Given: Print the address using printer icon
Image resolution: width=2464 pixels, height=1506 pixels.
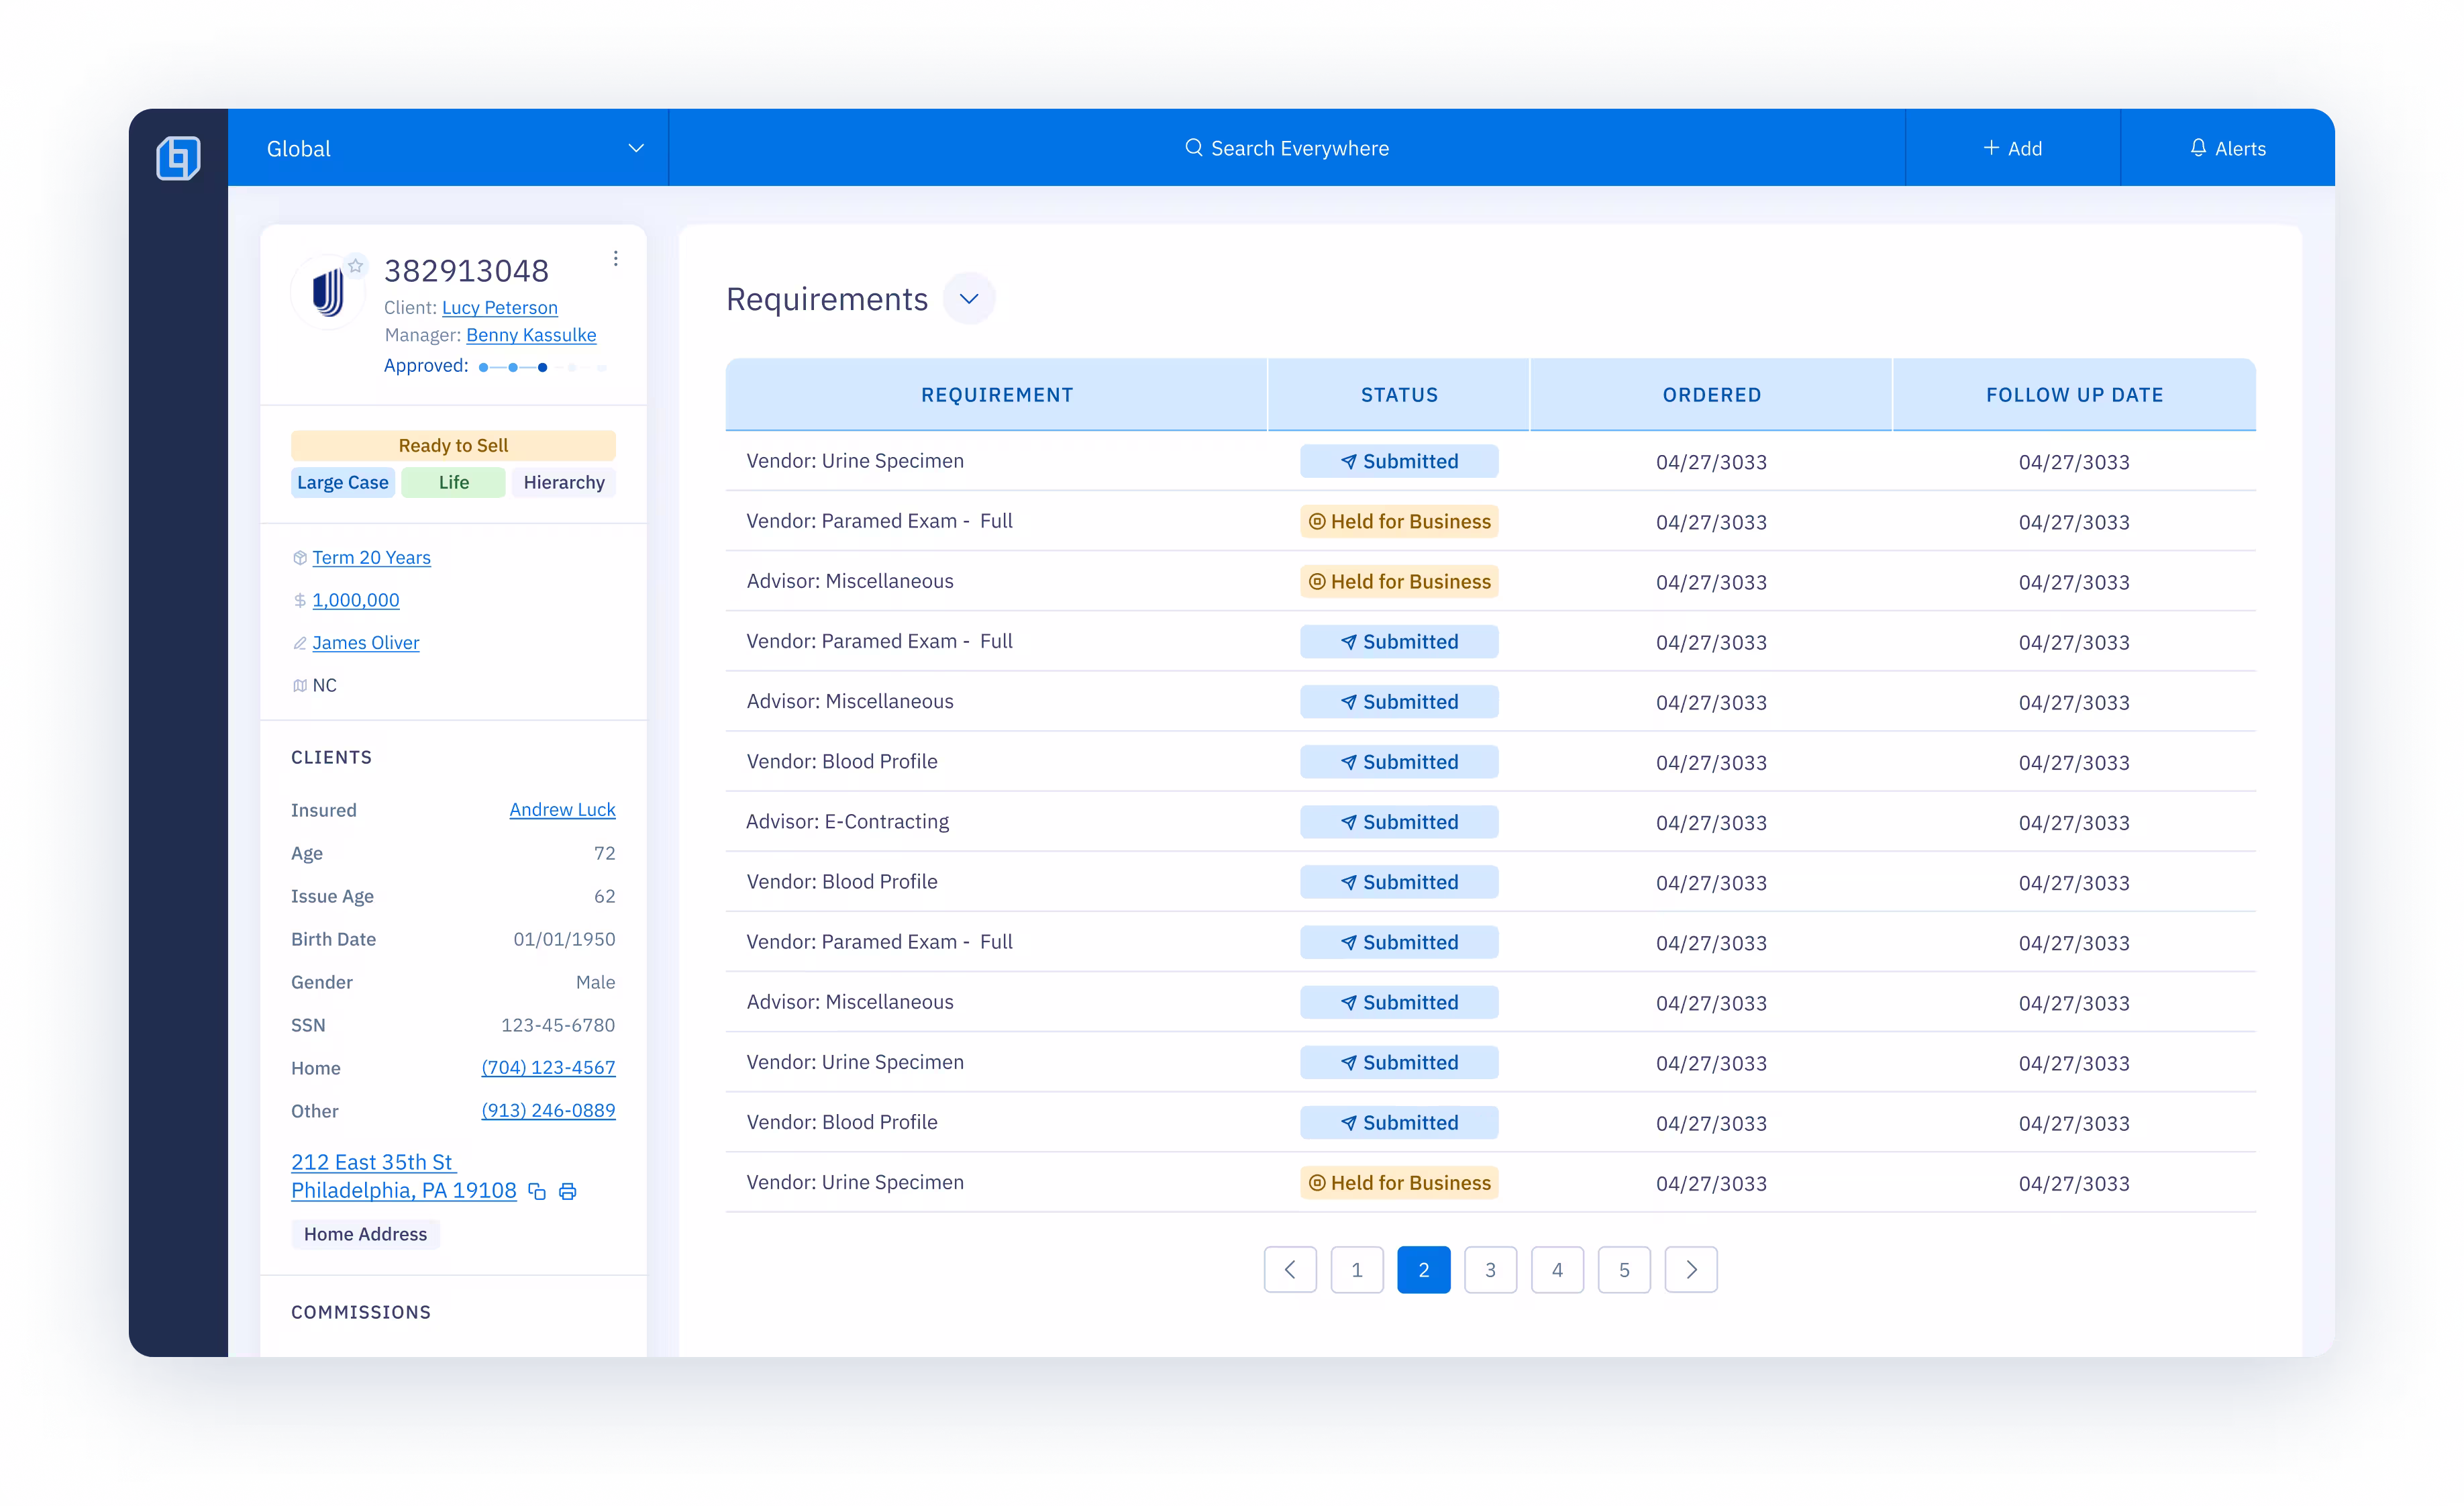Looking at the screenshot, I should 567,1191.
